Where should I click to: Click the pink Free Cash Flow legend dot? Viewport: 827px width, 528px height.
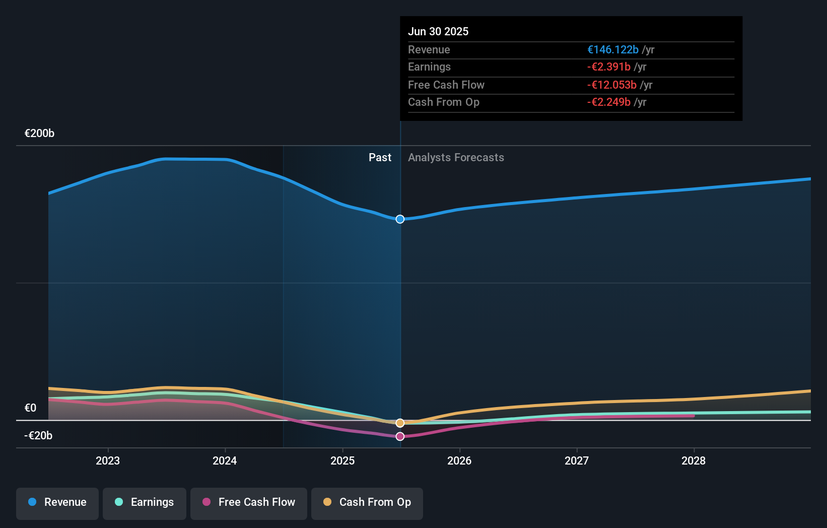(x=205, y=502)
